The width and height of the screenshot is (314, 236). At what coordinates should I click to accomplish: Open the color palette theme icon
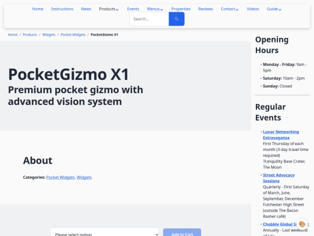(302, 224)
